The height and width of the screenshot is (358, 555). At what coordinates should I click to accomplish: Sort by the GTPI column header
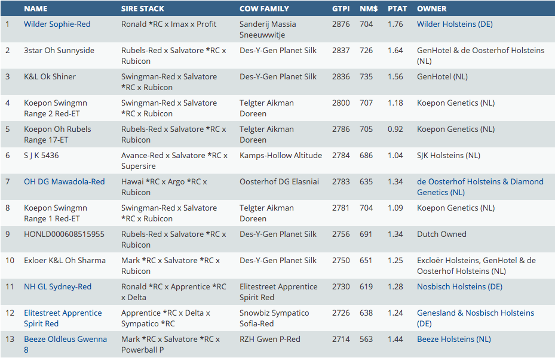click(x=341, y=9)
